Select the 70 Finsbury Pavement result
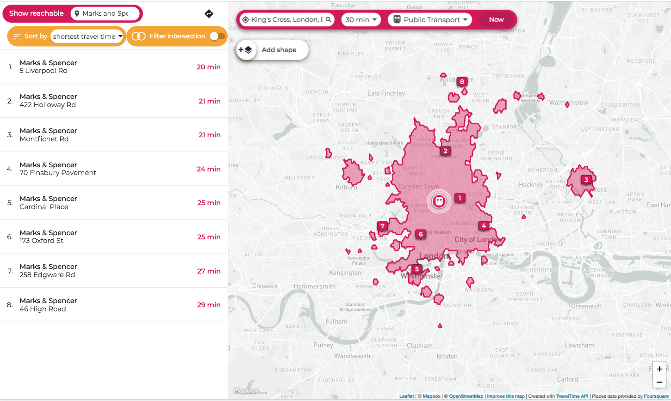 pyautogui.click(x=114, y=169)
